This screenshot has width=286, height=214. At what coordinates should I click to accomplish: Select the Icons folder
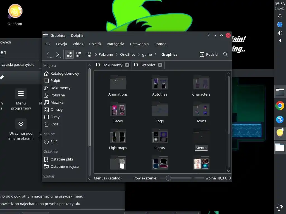tap(201, 113)
